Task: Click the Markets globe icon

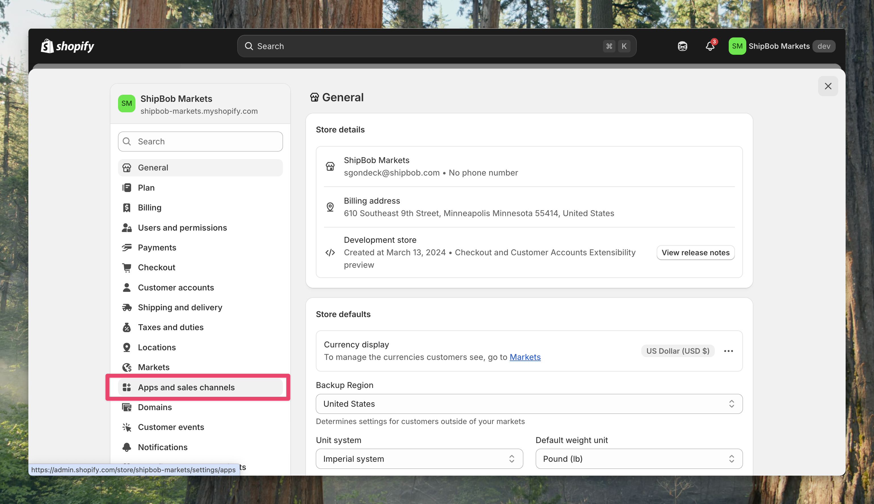Action: (127, 367)
